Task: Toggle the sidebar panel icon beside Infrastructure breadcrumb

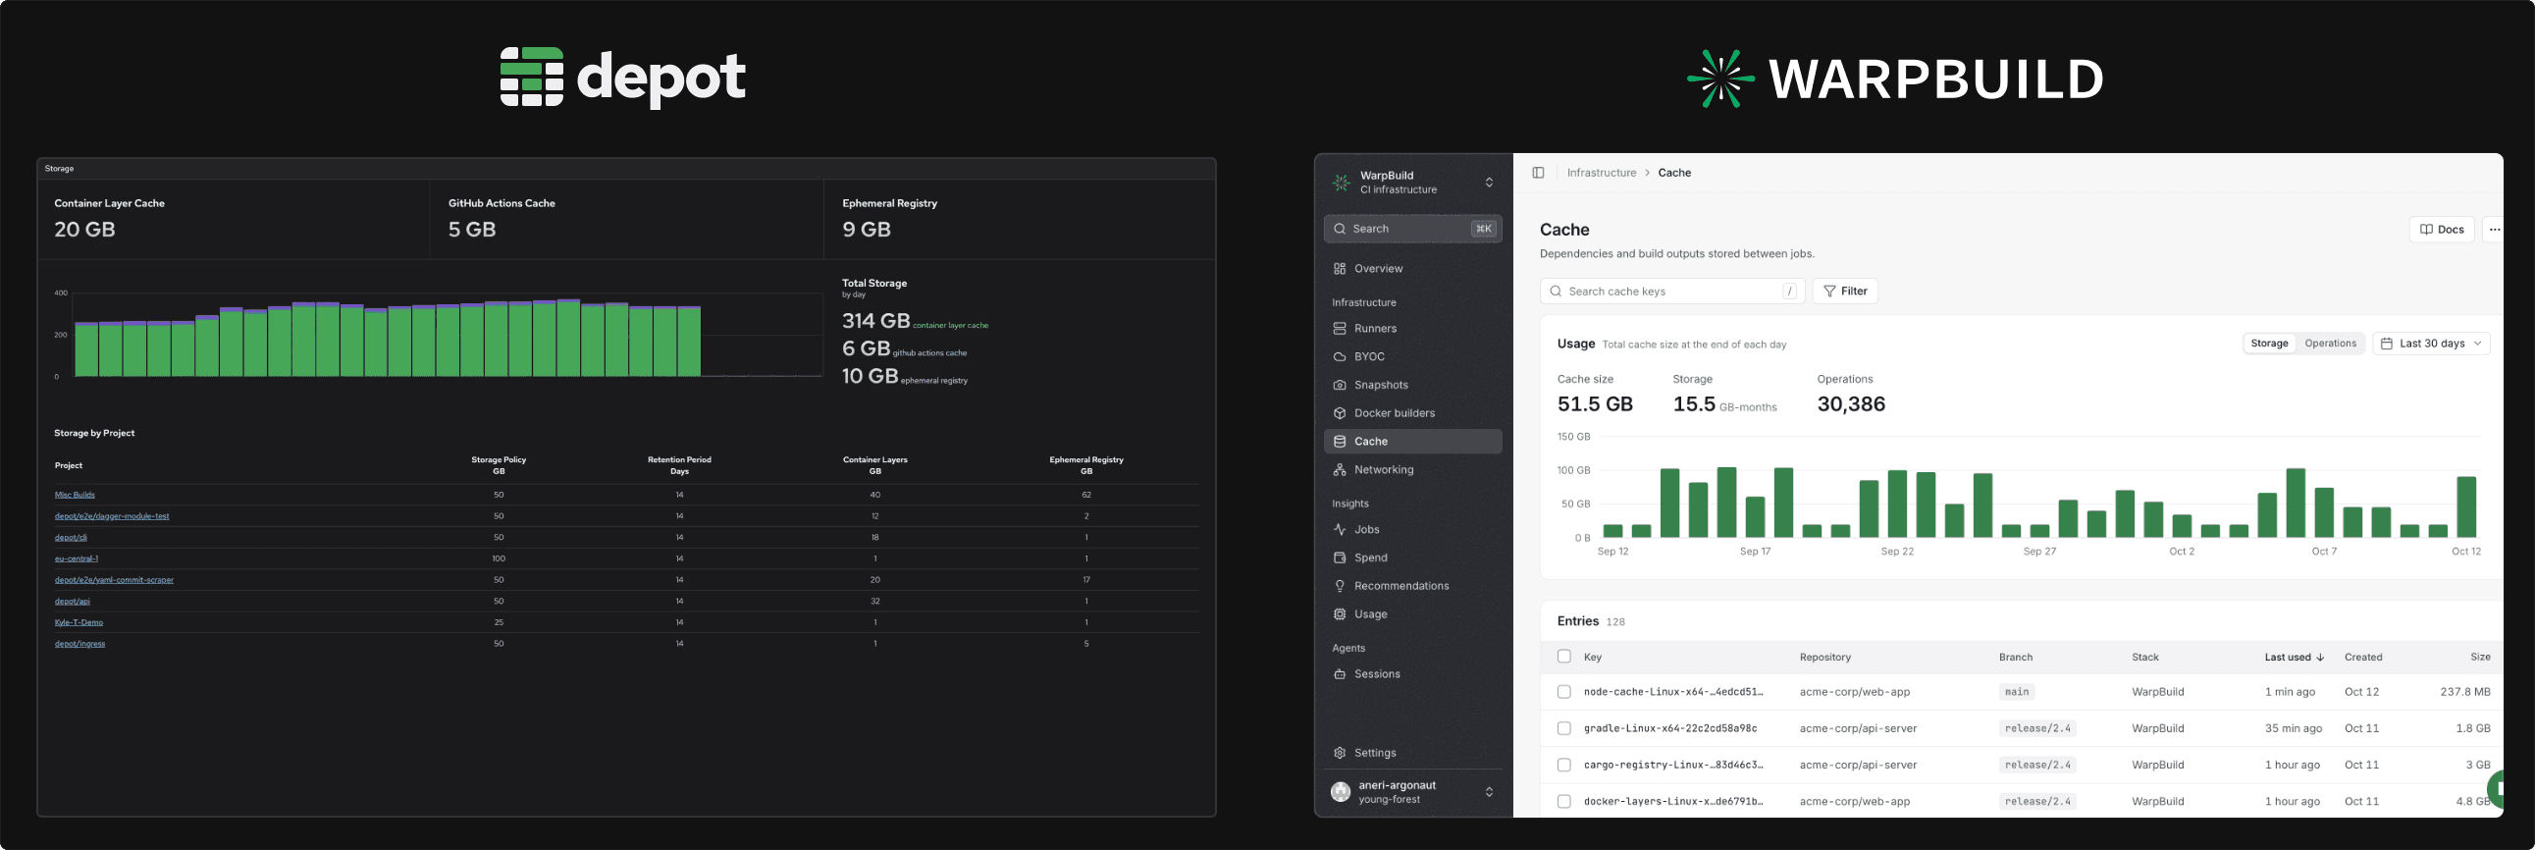Action: click(x=1538, y=173)
